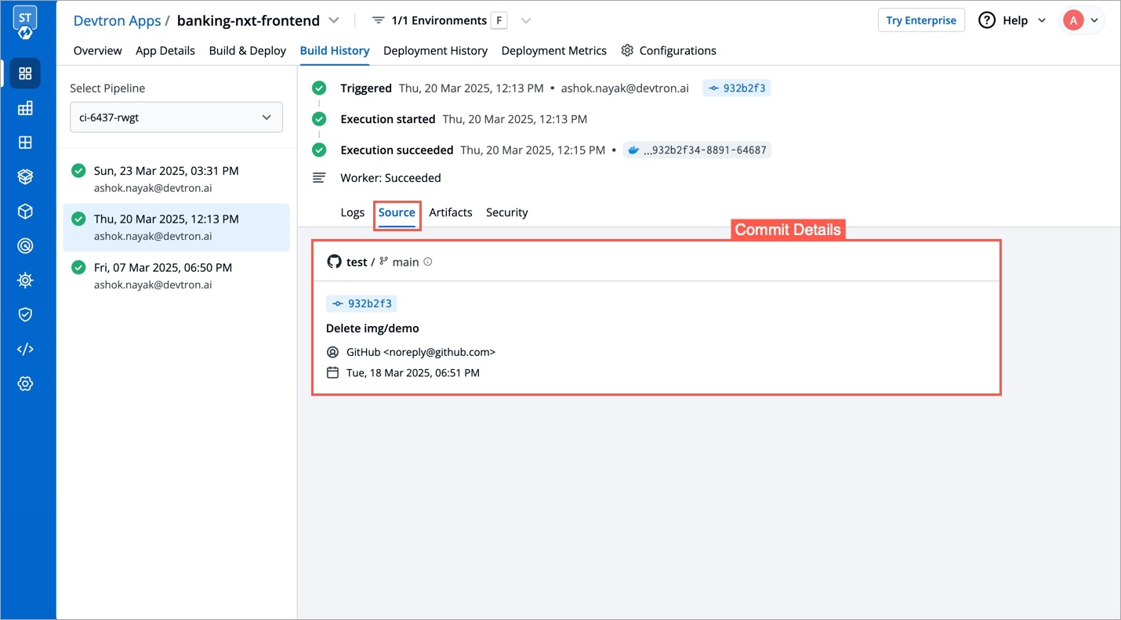Click the environment filter icon
The height and width of the screenshot is (620, 1121).
tap(379, 20)
